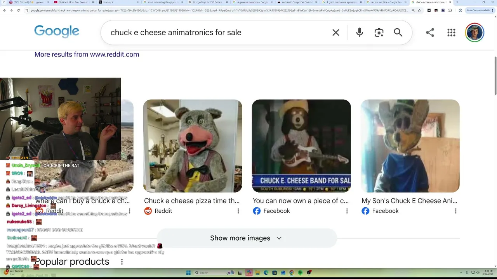This screenshot has height=279, width=497.
Task: Bookmark this page with the star icon
Action: 420,10
